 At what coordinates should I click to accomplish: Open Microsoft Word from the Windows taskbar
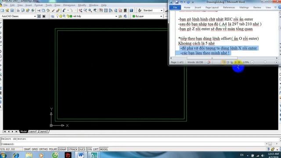click(81, 155)
